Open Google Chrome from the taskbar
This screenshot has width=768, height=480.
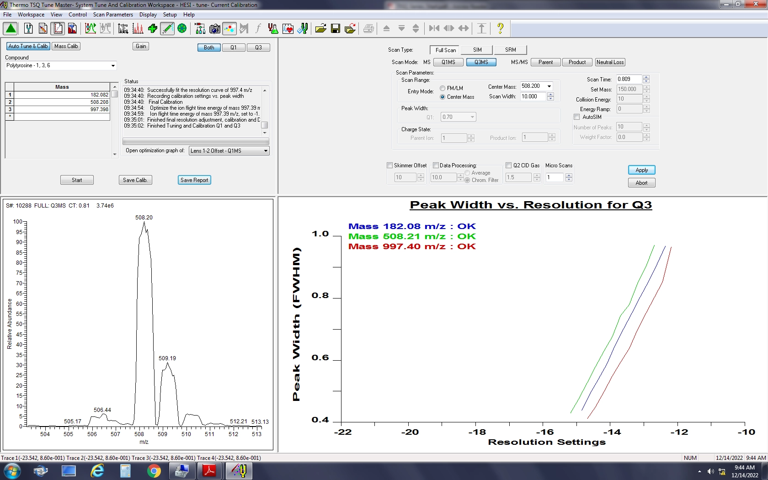[154, 471]
